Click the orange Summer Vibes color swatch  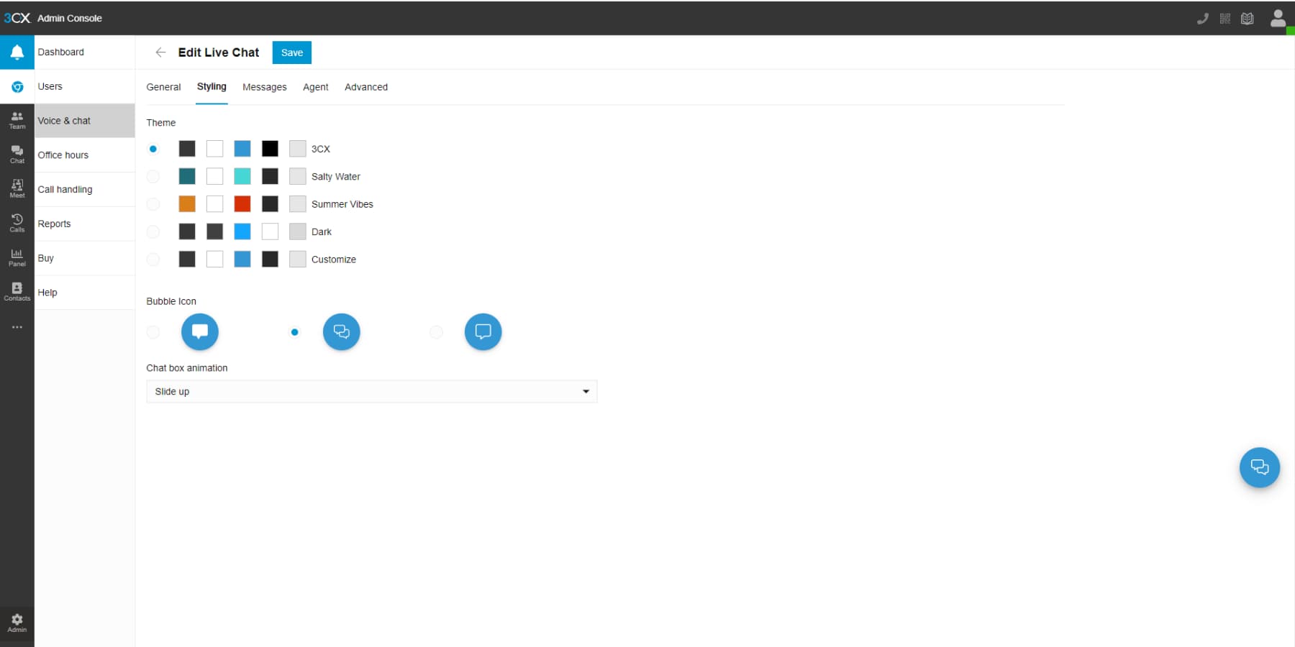coord(186,204)
